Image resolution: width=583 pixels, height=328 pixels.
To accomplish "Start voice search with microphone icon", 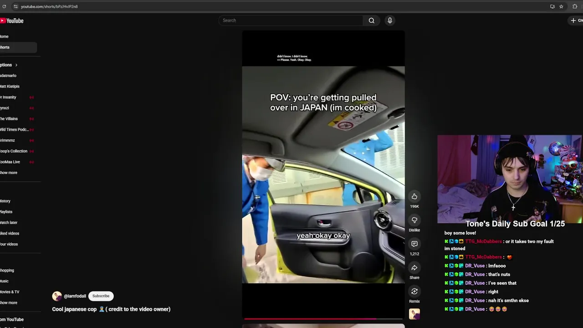I will point(390,20).
